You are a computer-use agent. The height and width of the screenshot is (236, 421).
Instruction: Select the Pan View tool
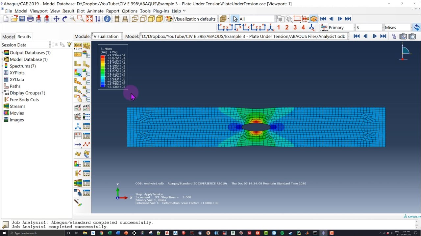click(56, 19)
